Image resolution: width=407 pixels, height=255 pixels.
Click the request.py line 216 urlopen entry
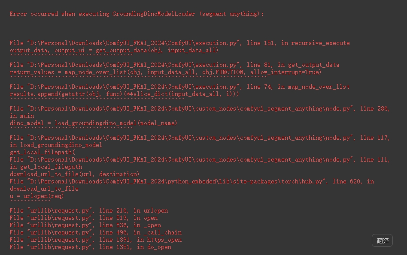pyautogui.click(x=88, y=210)
